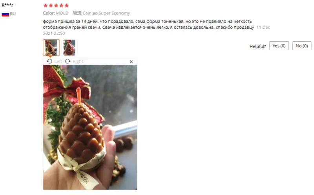Screen dimensions: 314x195
Task: Select the first pine cone thumbnail
Action: (51, 48)
